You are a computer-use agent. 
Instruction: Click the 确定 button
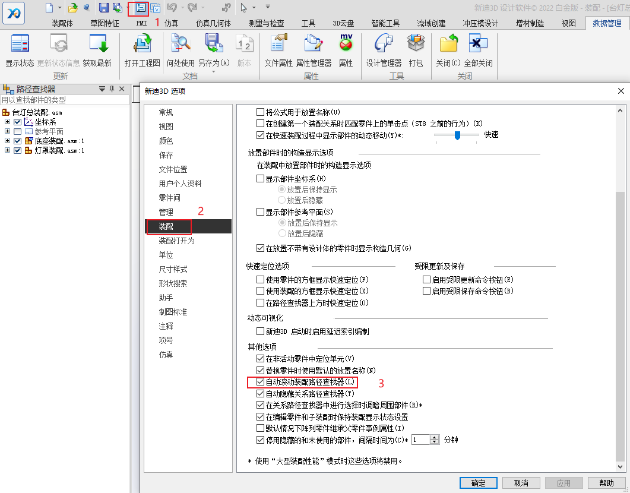pos(478,483)
